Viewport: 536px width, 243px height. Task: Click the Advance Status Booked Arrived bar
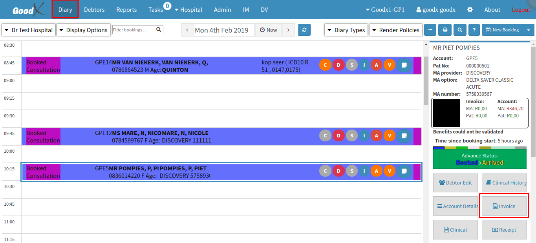pyautogui.click(x=480, y=159)
